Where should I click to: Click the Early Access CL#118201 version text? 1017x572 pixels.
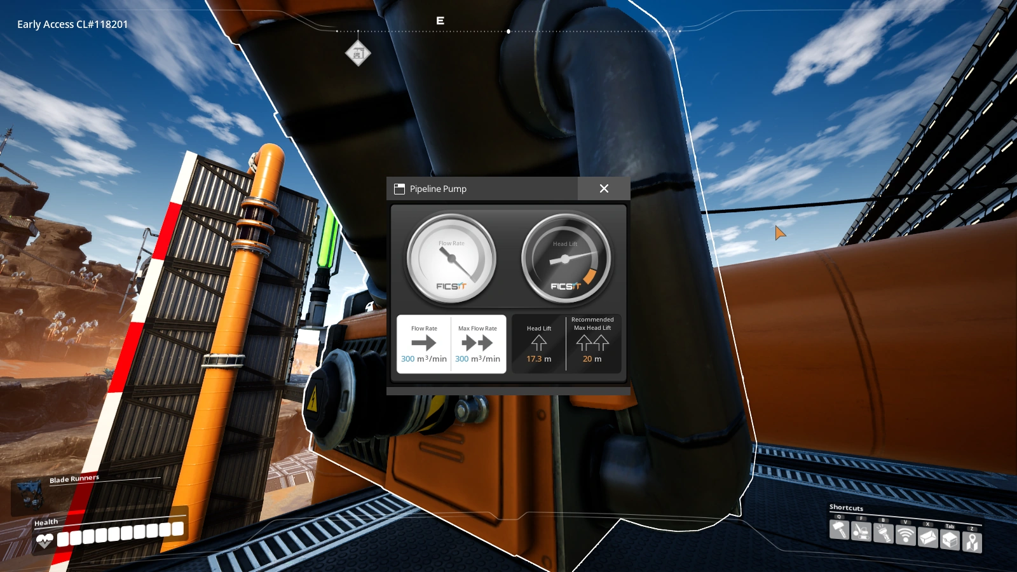(72, 24)
